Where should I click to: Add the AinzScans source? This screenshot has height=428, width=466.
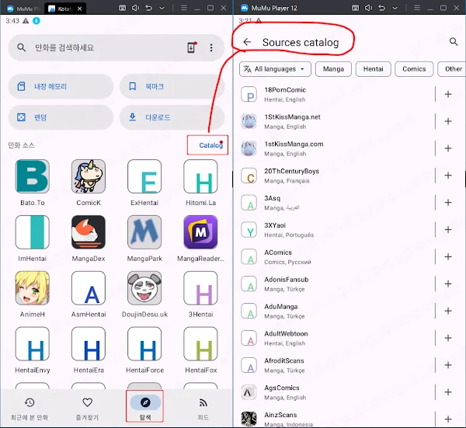[448, 419]
